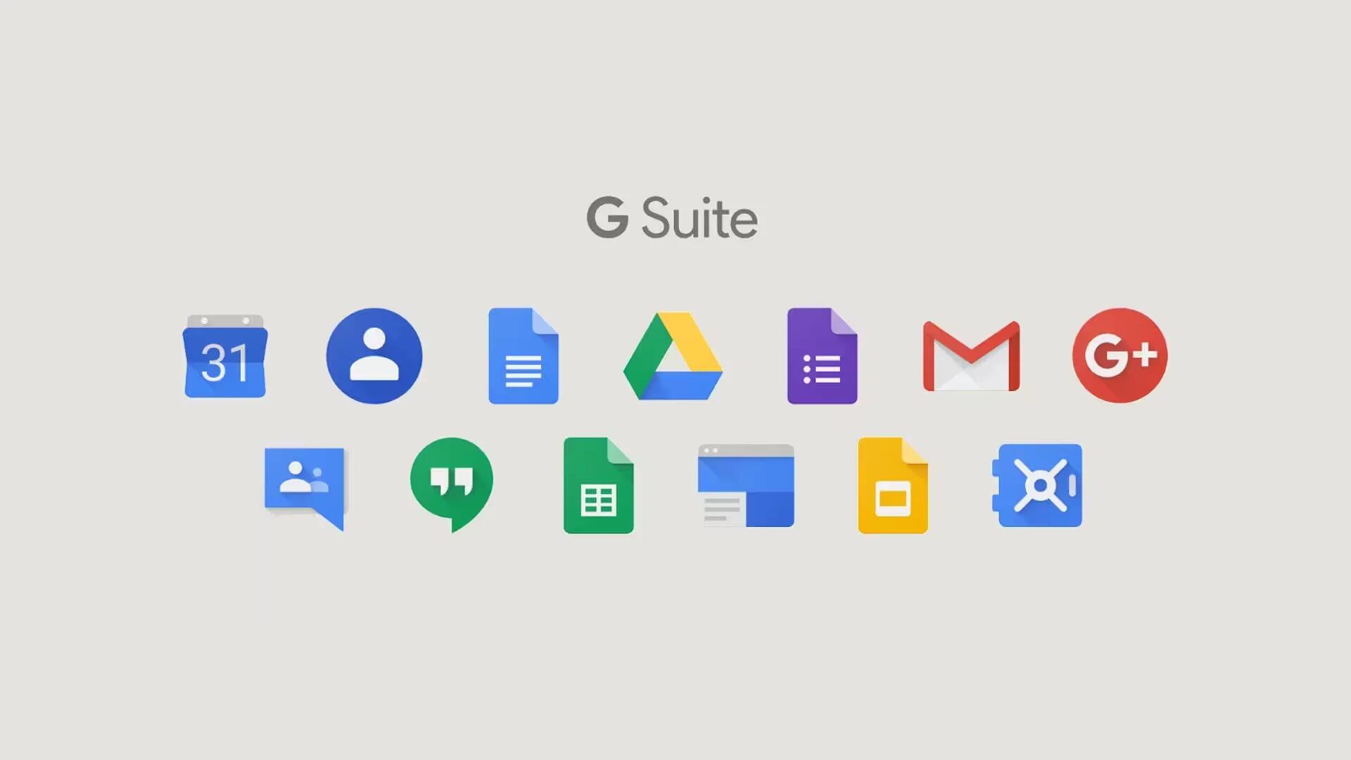Image resolution: width=1351 pixels, height=760 pixels.
Task: Open the red Google+ circle icon
Action: tap(1120, 355)
